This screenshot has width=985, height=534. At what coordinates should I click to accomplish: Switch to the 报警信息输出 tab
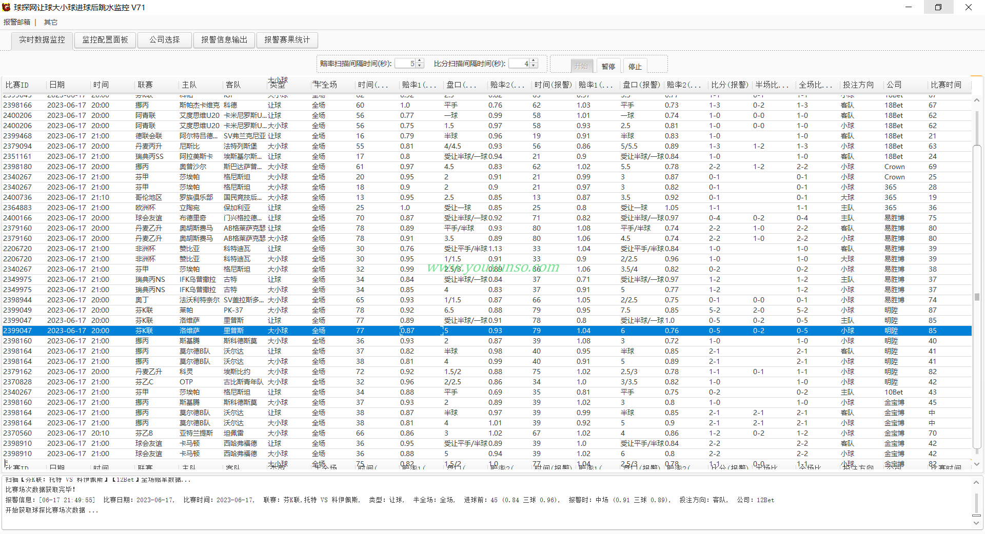[224, 40]
